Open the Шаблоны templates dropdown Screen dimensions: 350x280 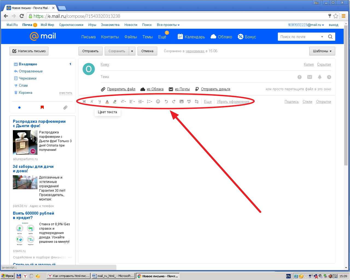point(322,51)
